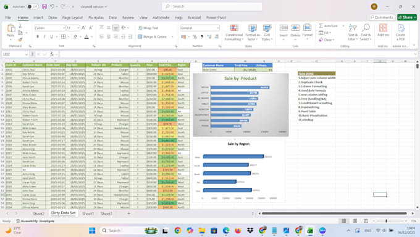Undo the last action

tap(52, 6)
